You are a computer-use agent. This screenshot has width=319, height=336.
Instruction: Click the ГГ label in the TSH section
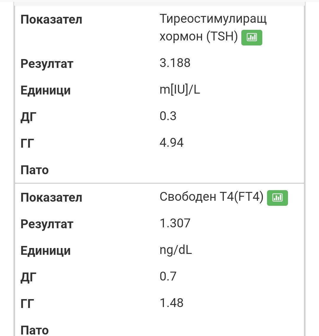tap(27, 143)
